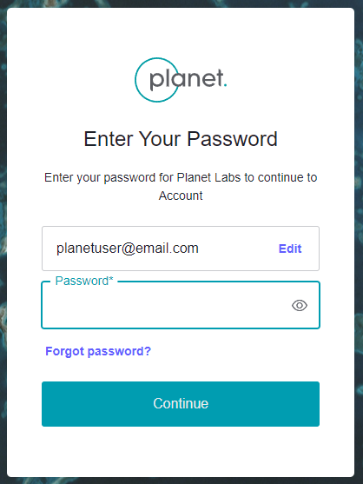Screen dimensions: 363x484
Task: Click white space between logo and heading
Action: pyautogui.click(x=181, y=115)
